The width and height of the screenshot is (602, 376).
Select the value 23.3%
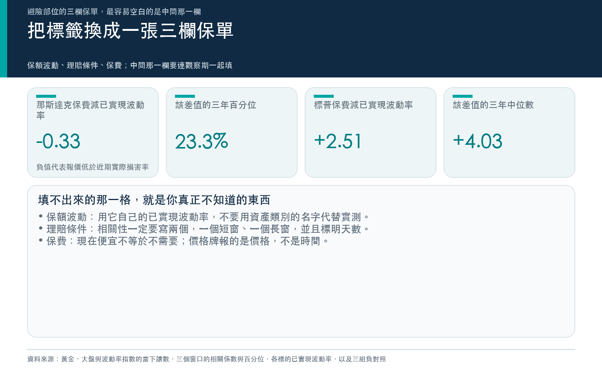(201, 141)
